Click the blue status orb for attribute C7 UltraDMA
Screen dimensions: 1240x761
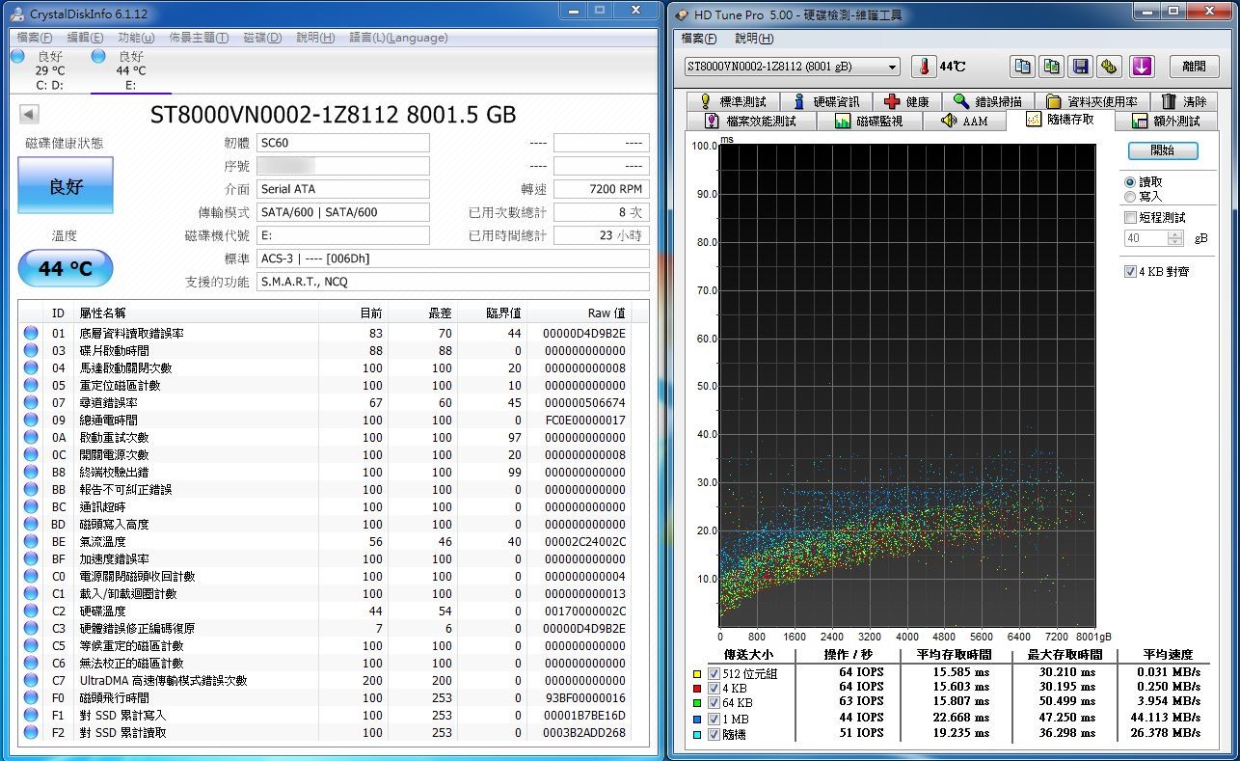pos(31,680)
